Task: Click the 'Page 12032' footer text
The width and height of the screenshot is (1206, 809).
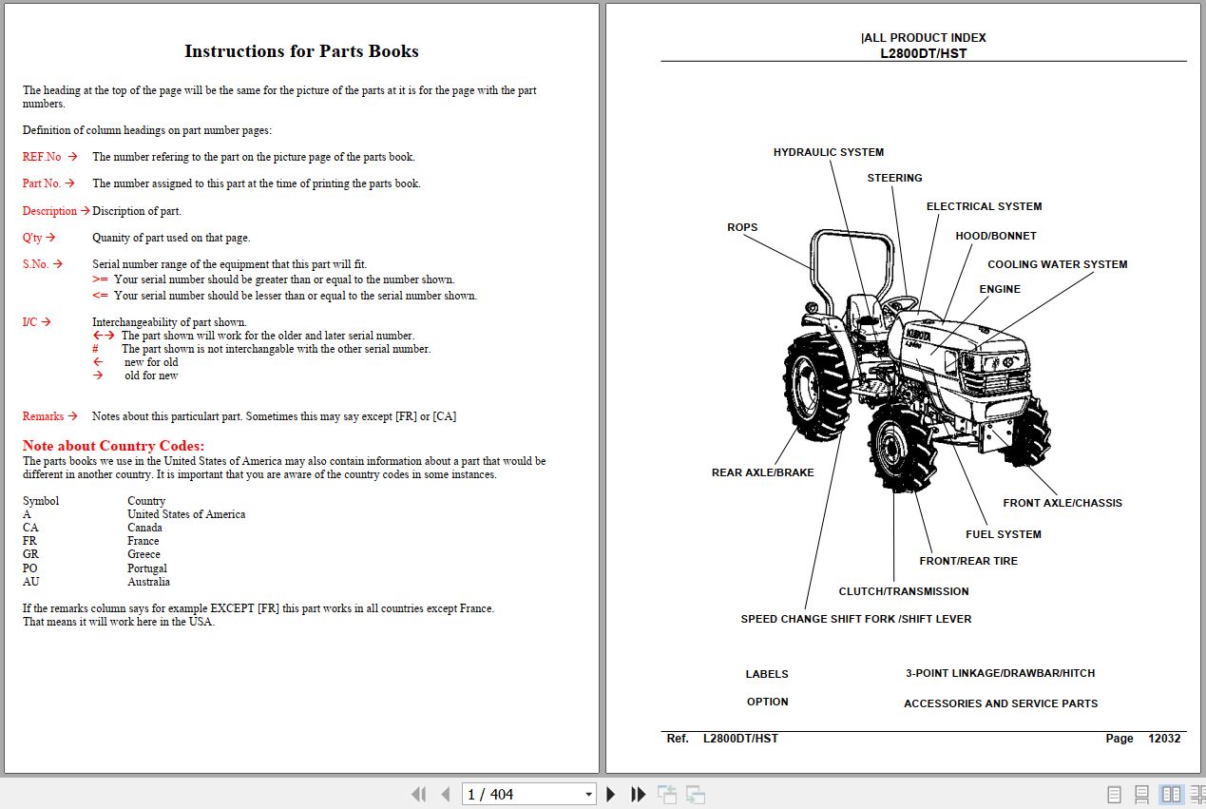Action: (1143, 739)
